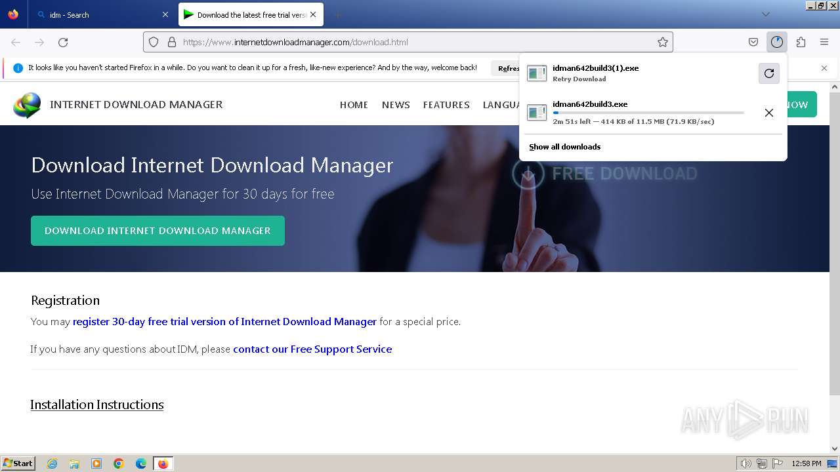Launch Google Chrome from taskbar

(x=119, y=463)
